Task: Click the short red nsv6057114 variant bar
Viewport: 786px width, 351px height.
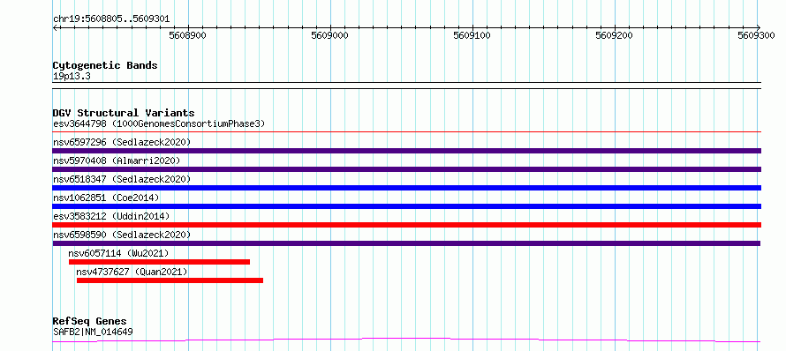Action: tap(159, 262)
